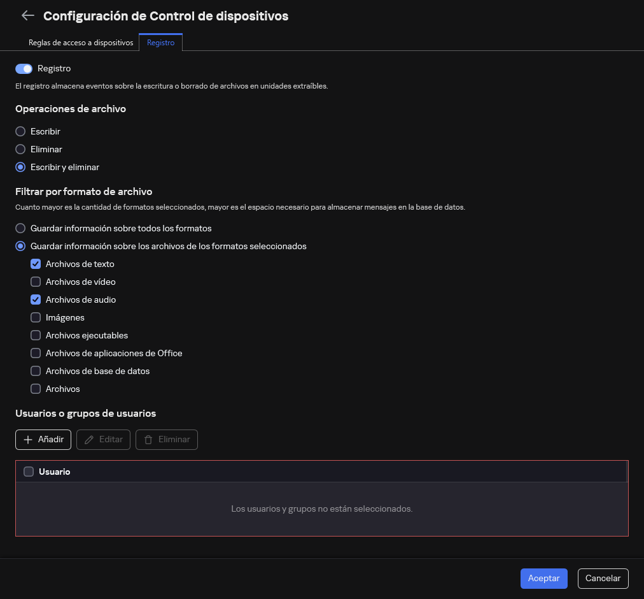Enable Archivos de aplicaciones de Office
The image size is (644, 599).
coord(36,353)
